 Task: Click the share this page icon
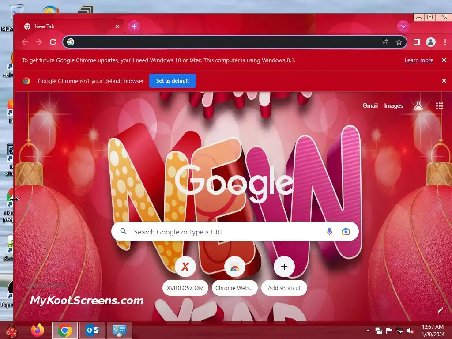(385, 42)
